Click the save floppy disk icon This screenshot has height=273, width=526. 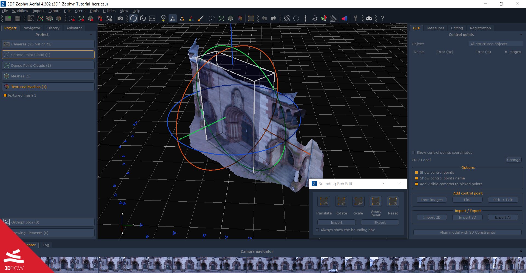click(18, 18)
